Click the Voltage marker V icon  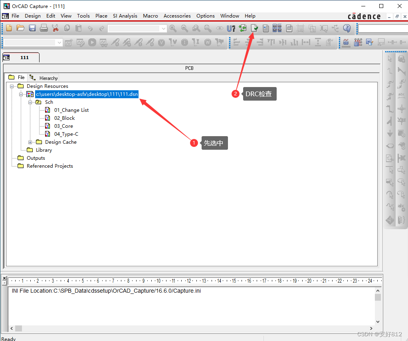click(x=161, y=42)
